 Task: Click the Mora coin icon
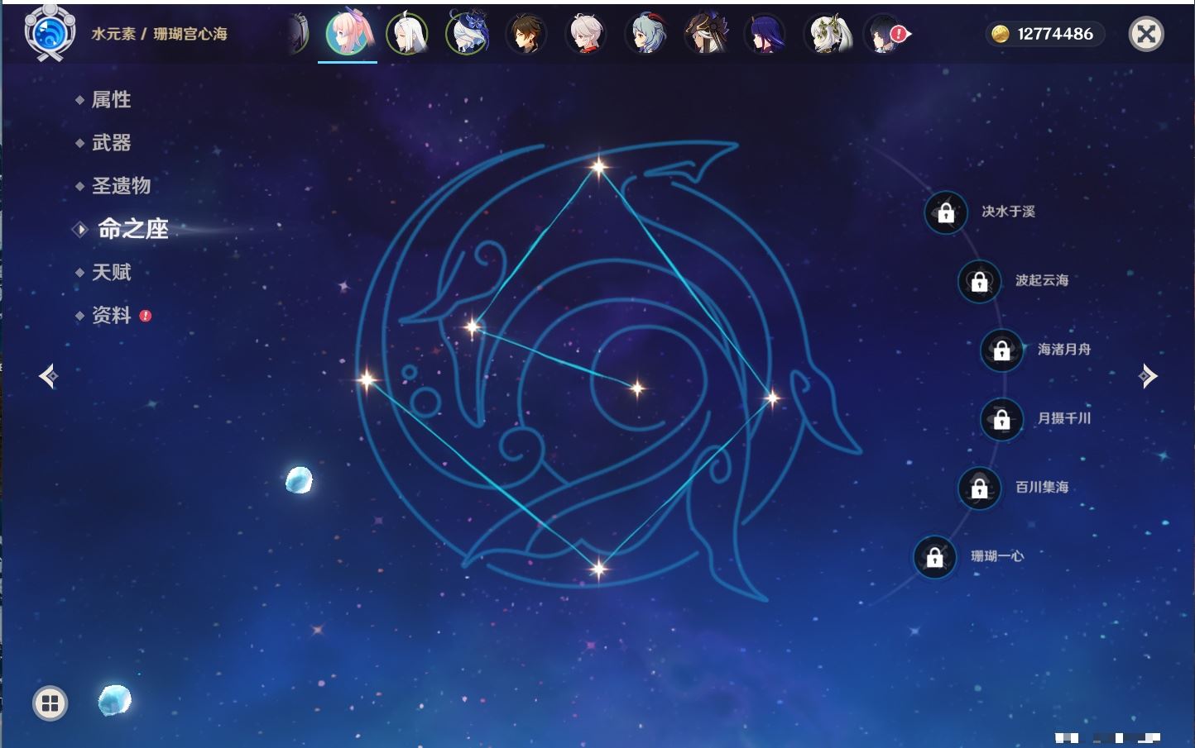(1001, 33)
